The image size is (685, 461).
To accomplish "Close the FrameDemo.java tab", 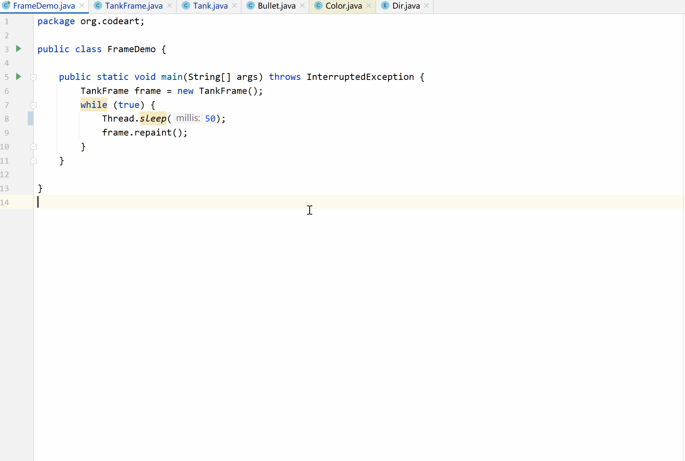I will point(82,6).
